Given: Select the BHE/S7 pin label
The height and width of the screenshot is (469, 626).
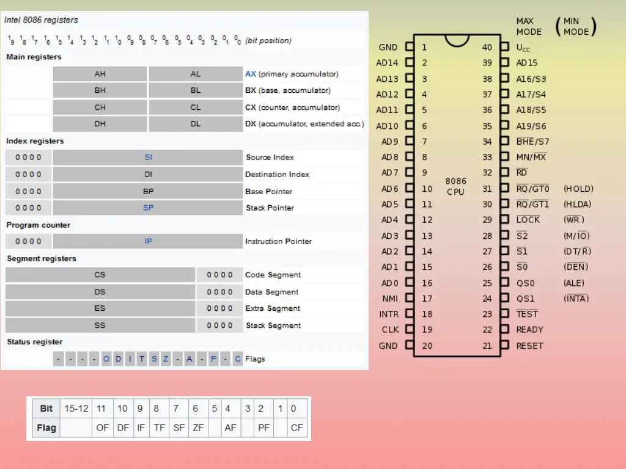Looking at the screenshot, I should click(532, 142).
